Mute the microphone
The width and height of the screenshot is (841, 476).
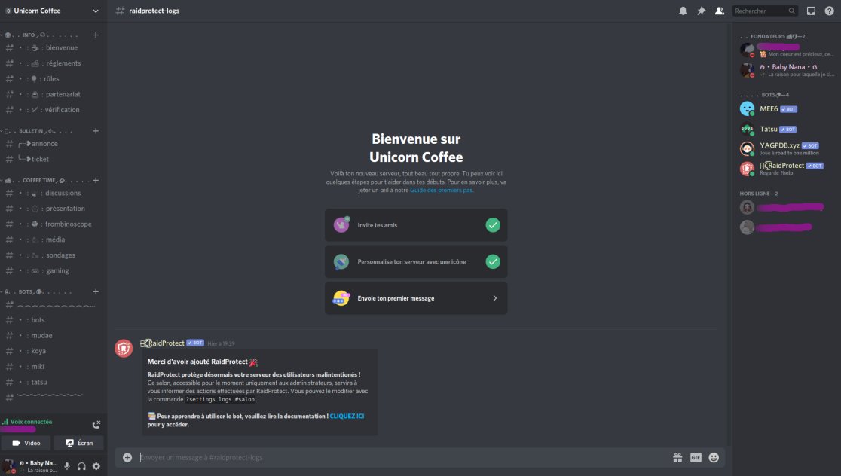[x=67, y=466]
